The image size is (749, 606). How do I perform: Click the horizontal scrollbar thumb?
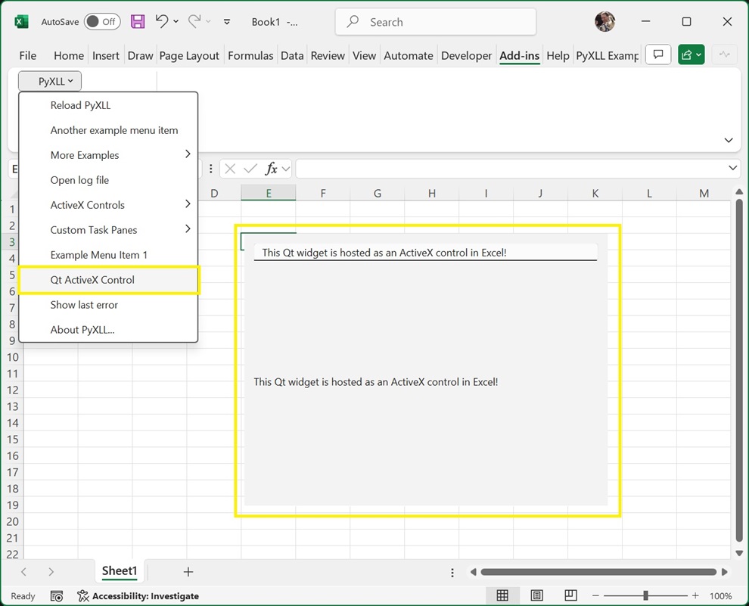click(x=598, y=572)
